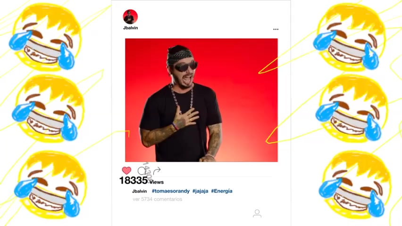Screen dimensions: 402x226
Task: Open the red background post photo
Action: (201, 100)
